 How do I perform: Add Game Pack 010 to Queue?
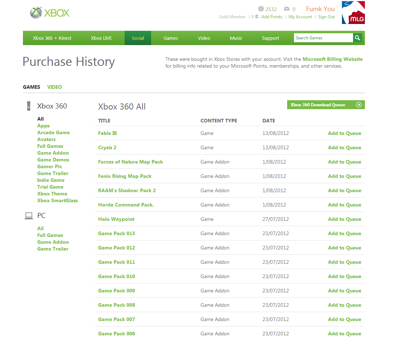coord(344,276)
